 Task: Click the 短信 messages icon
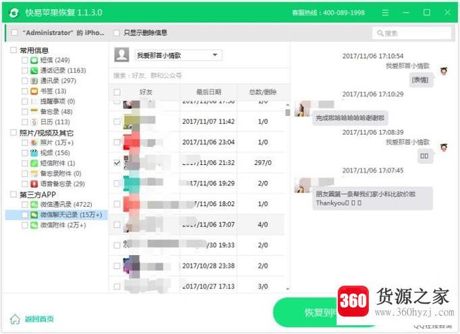tap(34, 61)
